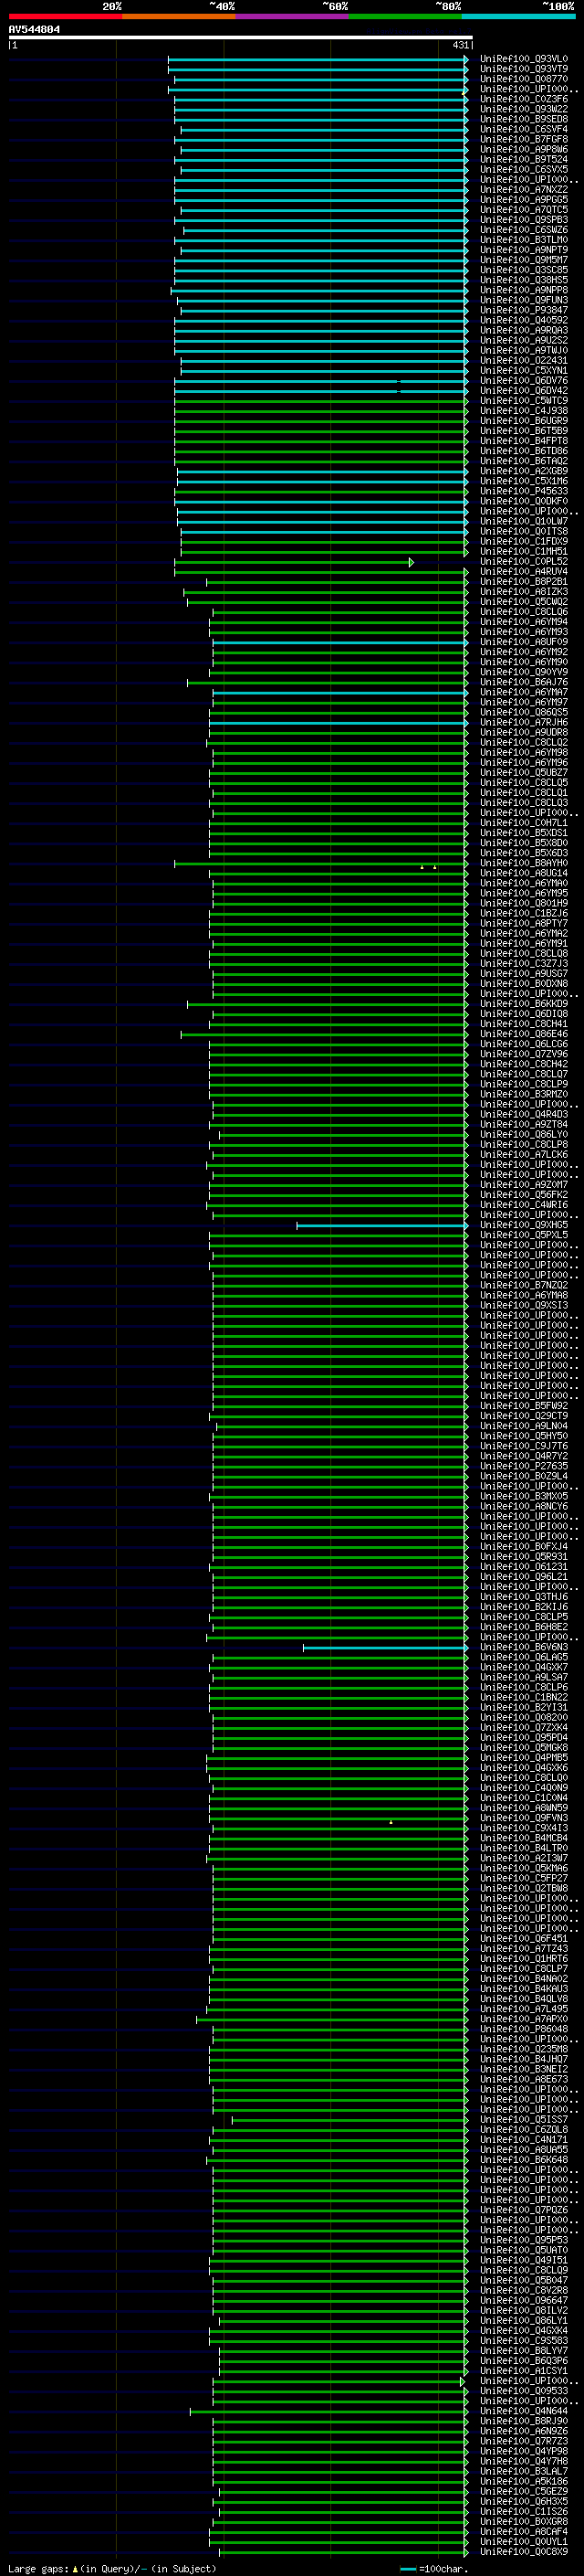Open hit UniRef100_A9NPT9
The width and height of the screenshot is (584, 2576).
tap(523, 250)
